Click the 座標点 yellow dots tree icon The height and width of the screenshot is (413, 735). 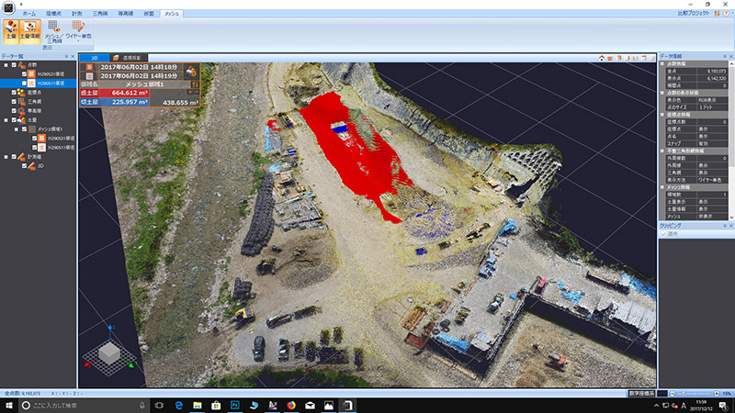21,93
